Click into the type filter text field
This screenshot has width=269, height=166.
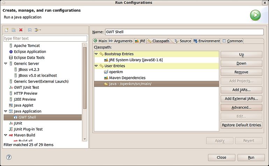point(45,38)
